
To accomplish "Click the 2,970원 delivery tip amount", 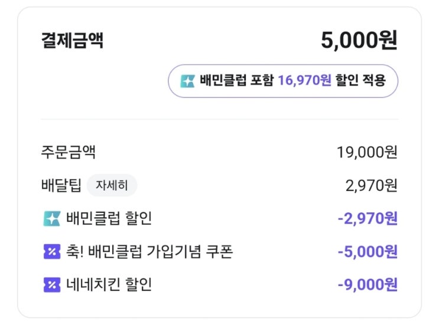I will pos(371,186).
